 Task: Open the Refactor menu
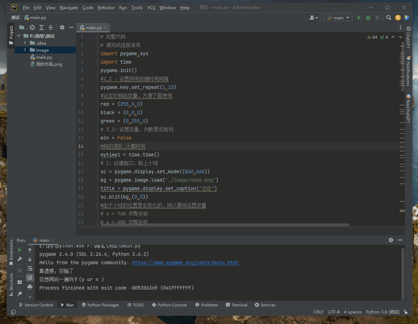pos(106,7)
